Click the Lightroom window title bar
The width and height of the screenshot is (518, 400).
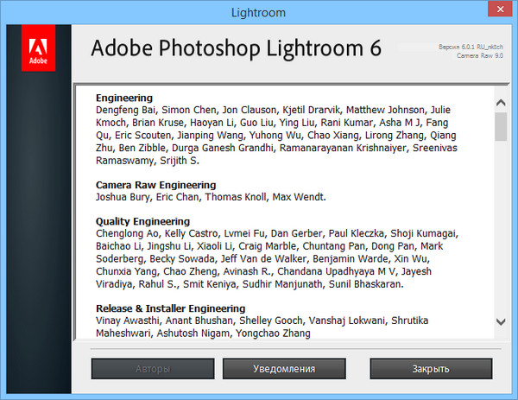click(x=259, y=12)
